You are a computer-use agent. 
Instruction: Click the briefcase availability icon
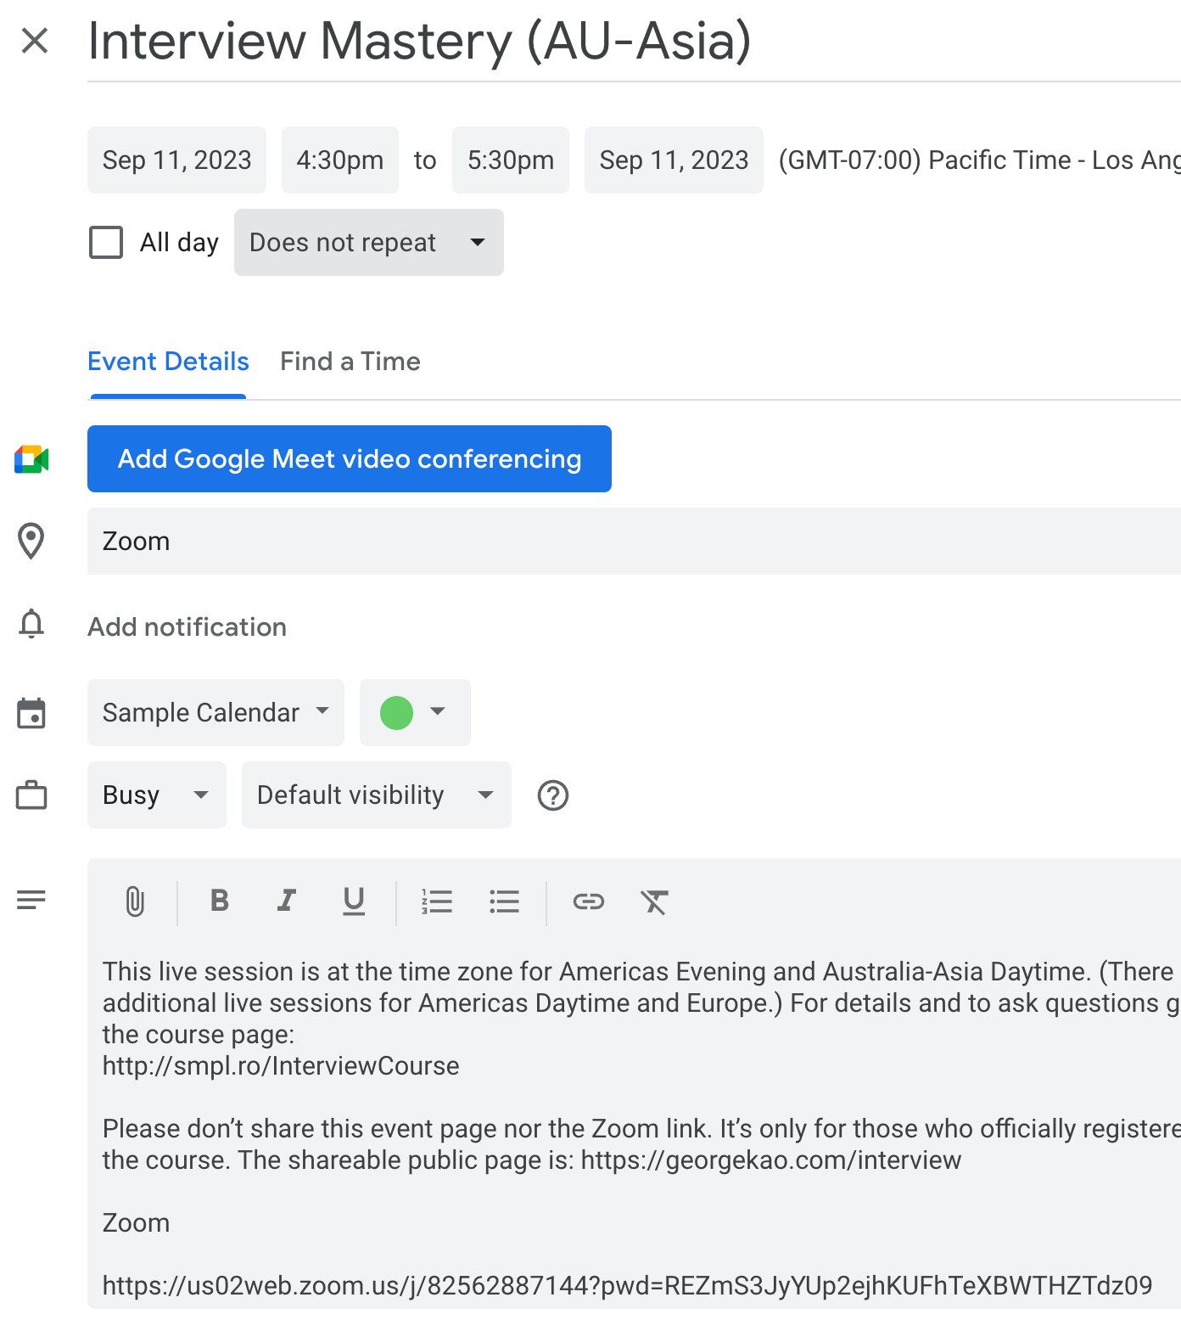coord(31,795)
